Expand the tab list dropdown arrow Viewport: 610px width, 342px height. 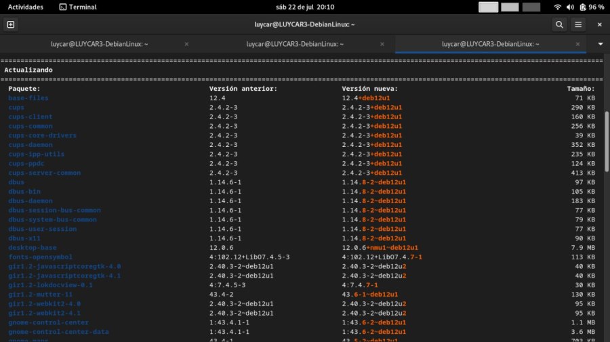600,44
